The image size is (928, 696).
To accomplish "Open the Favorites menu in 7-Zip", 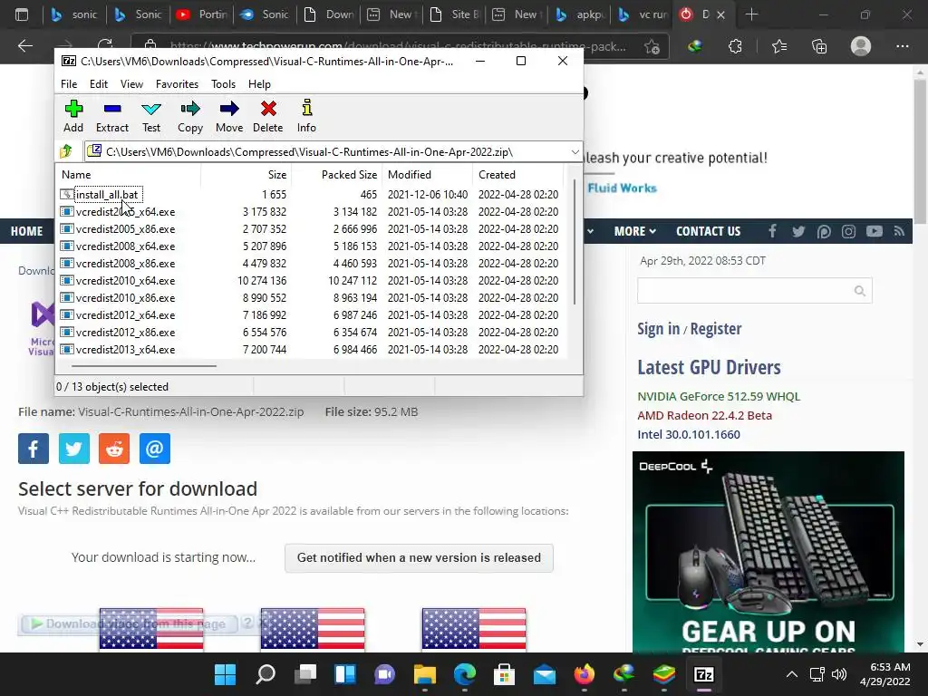I will pos(177,84).
